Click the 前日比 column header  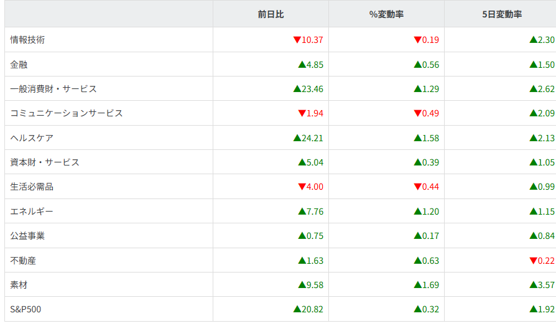(x=271, y=14)
